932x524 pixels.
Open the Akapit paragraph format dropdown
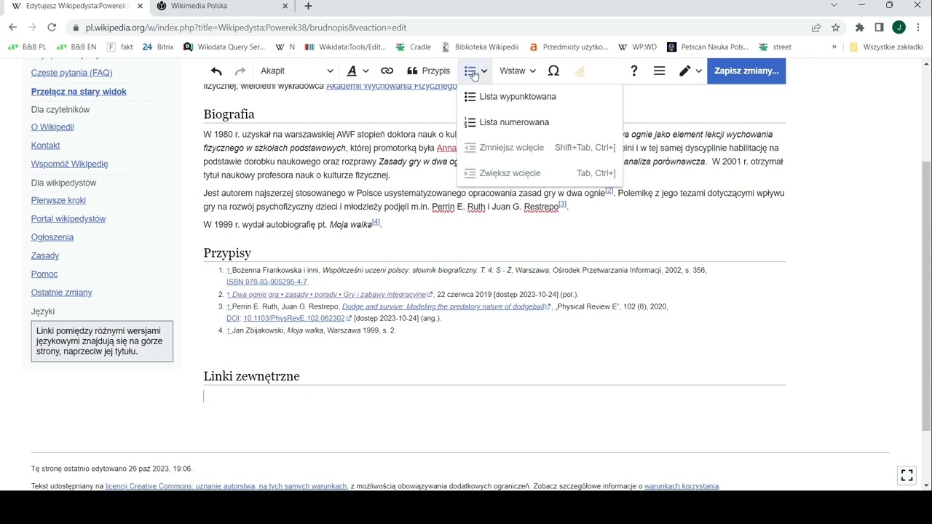[x=296, y=71]
